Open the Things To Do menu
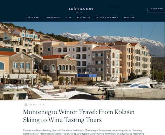Image resolution: width=165 pixels, height=135 pixels. pos(53,17)
